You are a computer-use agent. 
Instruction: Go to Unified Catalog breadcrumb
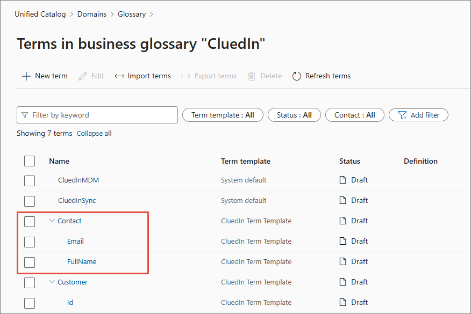[40, 14]
